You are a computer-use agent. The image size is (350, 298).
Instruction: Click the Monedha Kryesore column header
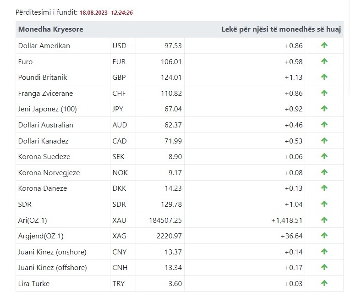tap(51, 29)
